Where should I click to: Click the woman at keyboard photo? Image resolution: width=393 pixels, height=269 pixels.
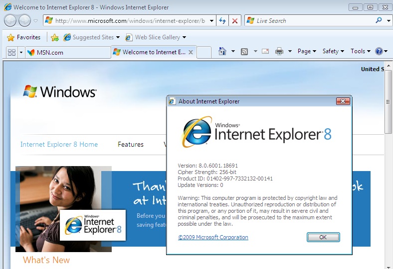pyautogui.click(x=63, y=209)
